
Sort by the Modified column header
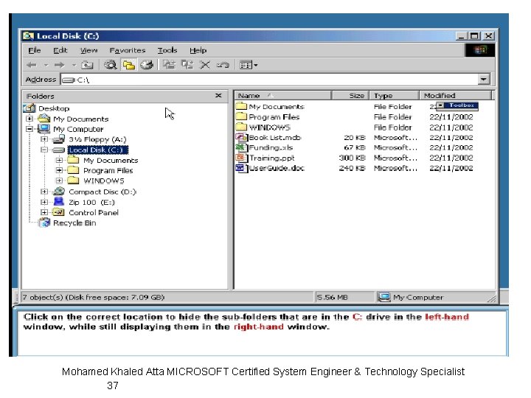pos(456,96)
